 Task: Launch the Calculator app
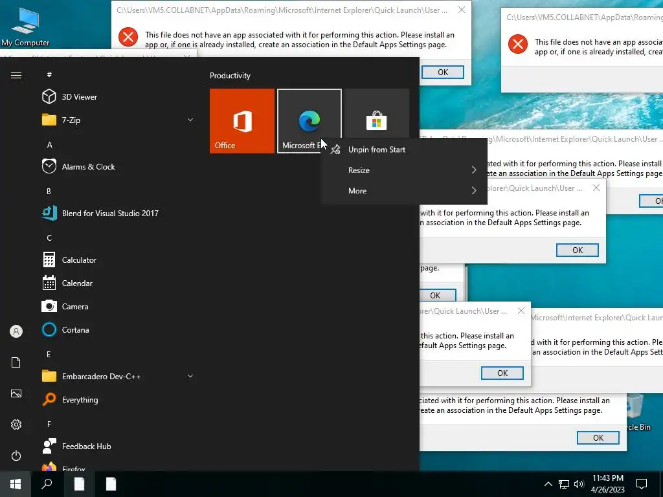pos(118,260)
